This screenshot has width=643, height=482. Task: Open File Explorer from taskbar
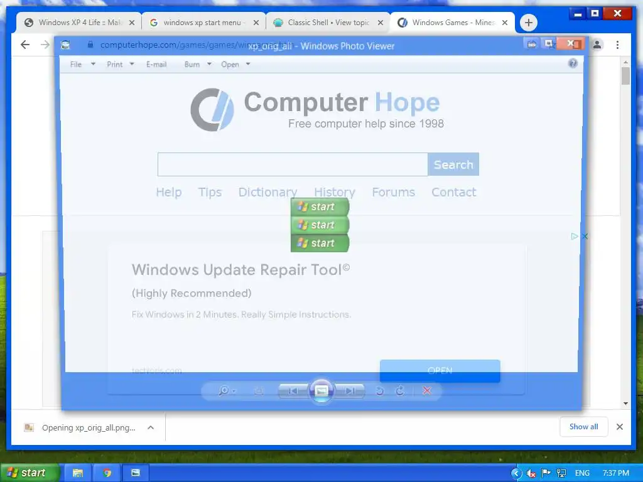(x=77, y=473)
